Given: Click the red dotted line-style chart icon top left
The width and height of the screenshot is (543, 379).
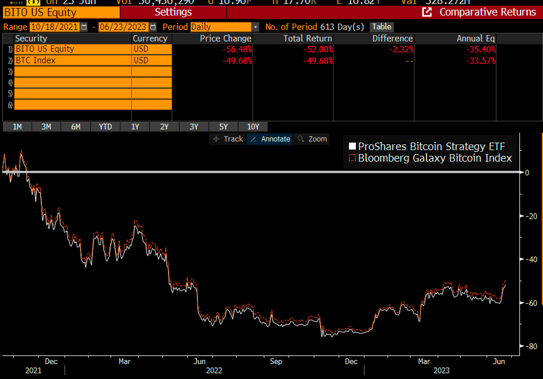Looking at the screenshot, I should pos(16,3).
